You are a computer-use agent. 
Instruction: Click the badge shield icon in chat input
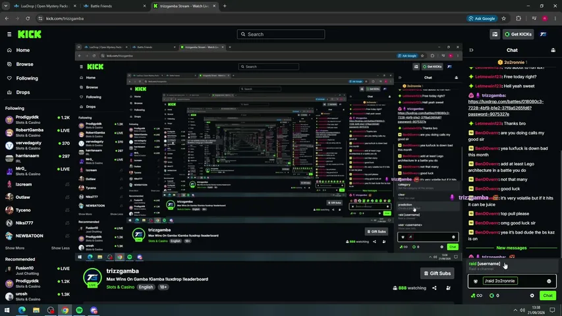[475, 281]
